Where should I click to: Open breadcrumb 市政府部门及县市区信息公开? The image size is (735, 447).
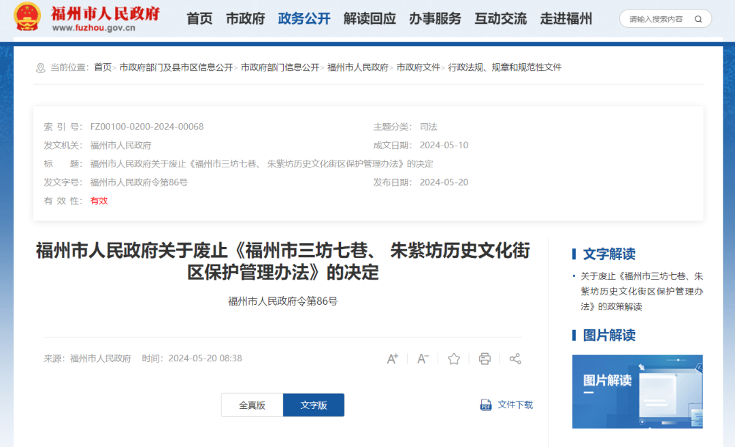coord(176,67)
